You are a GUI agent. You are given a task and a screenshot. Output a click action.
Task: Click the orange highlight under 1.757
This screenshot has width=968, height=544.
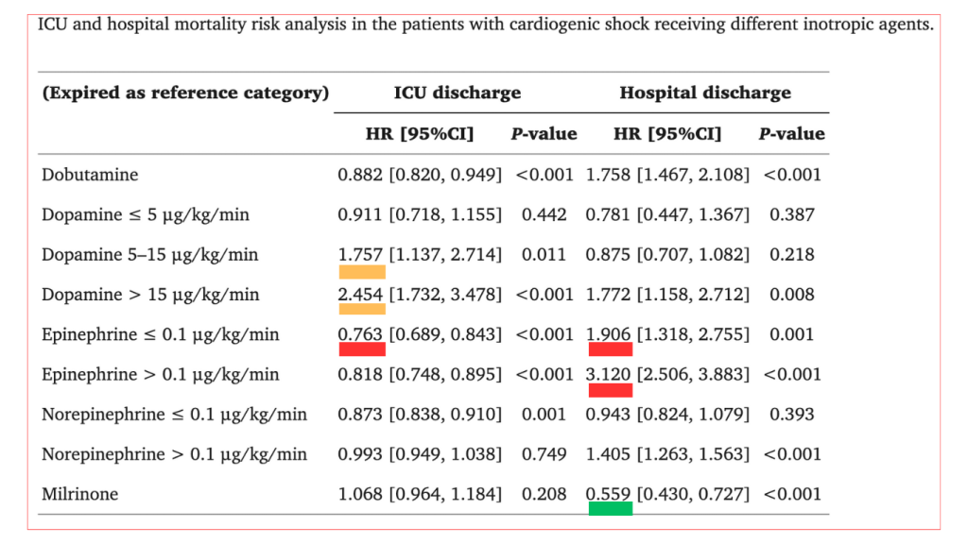361,271
